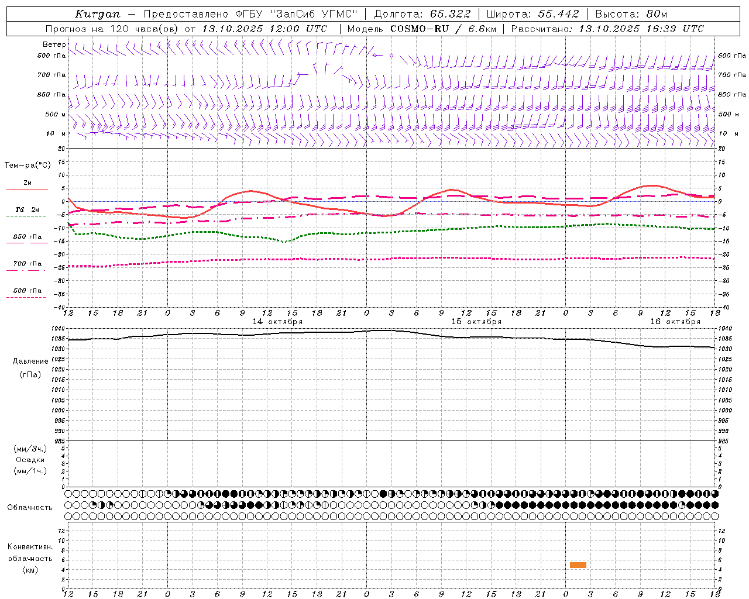Viewport: 749px width, 599px height.
Task: Click the Тем-ра(°C) axis title
Action: tap(28, 166)
